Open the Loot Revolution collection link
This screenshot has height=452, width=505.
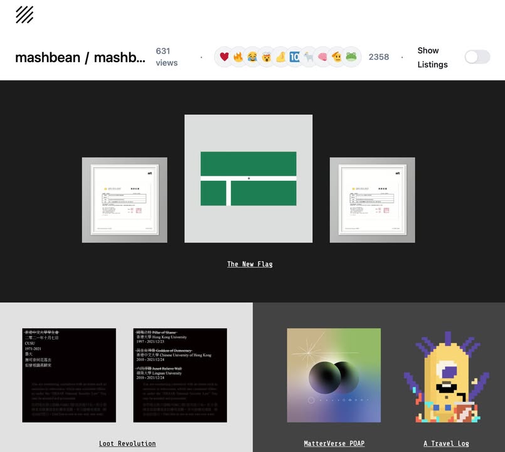127,443
